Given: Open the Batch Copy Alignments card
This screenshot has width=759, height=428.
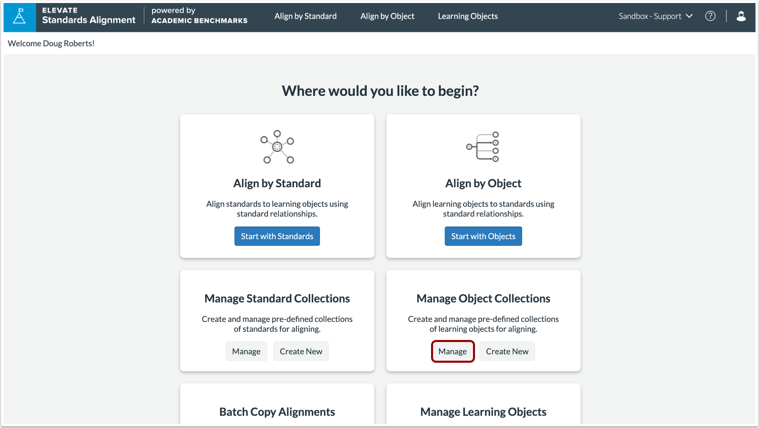Looking at the screenshot, I should (x=277, y=411).
